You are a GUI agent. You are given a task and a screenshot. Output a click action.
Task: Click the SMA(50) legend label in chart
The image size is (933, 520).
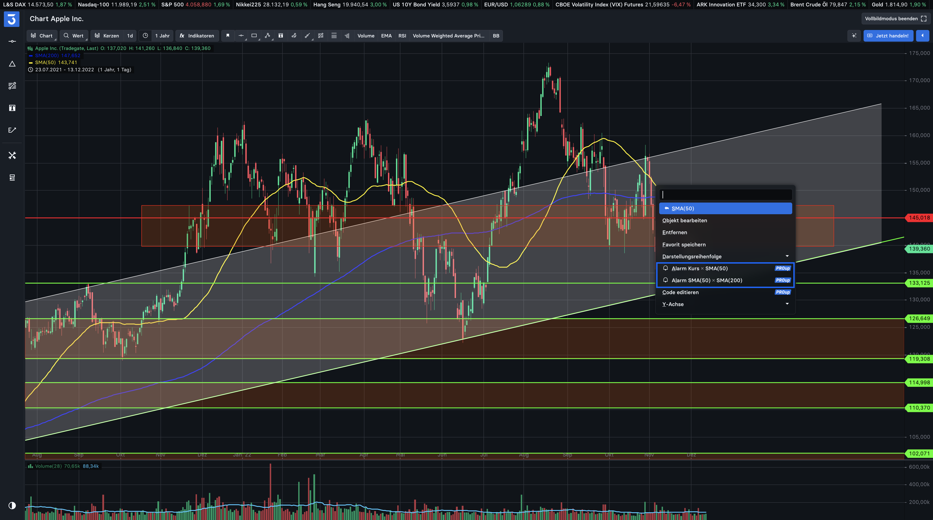(56, 62)
